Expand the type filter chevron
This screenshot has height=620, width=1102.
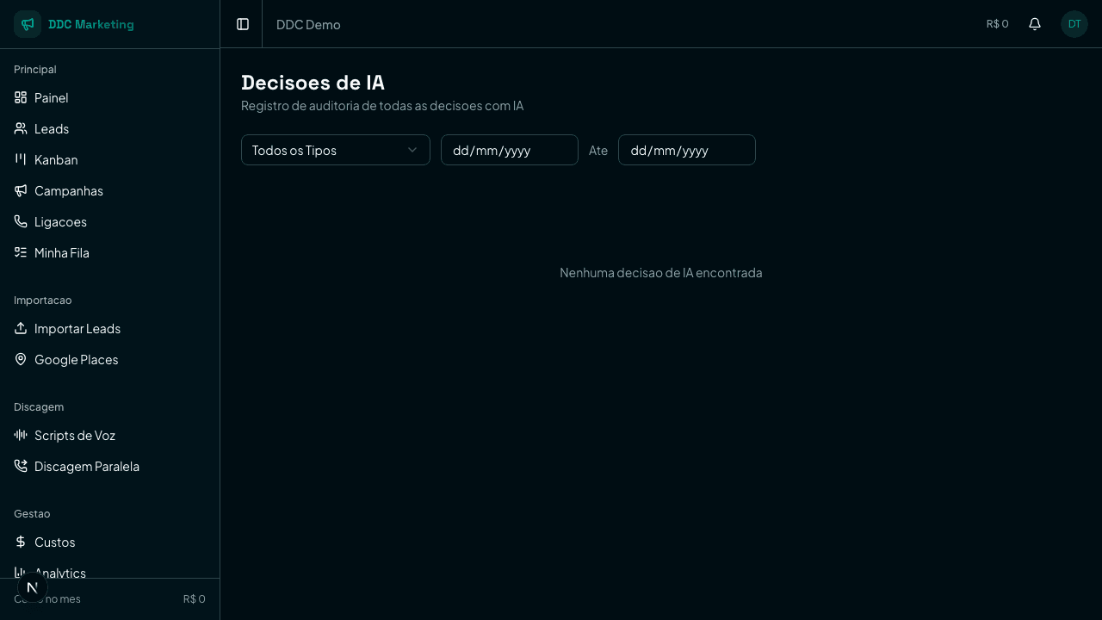412,150
